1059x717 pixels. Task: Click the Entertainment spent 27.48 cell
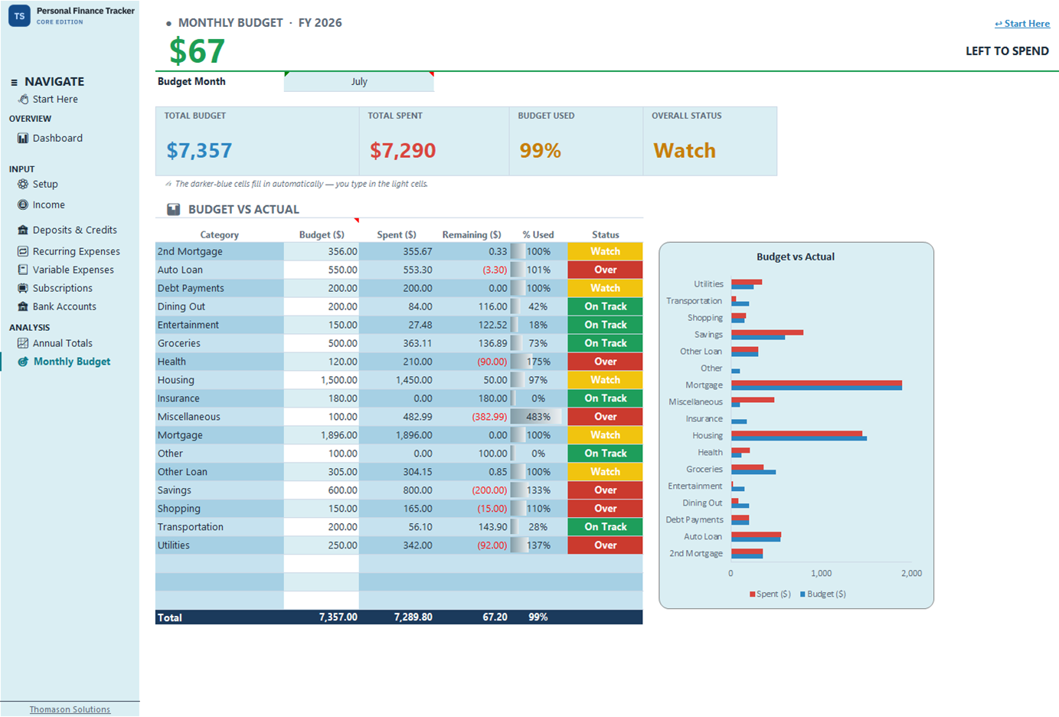coord(397,325)
